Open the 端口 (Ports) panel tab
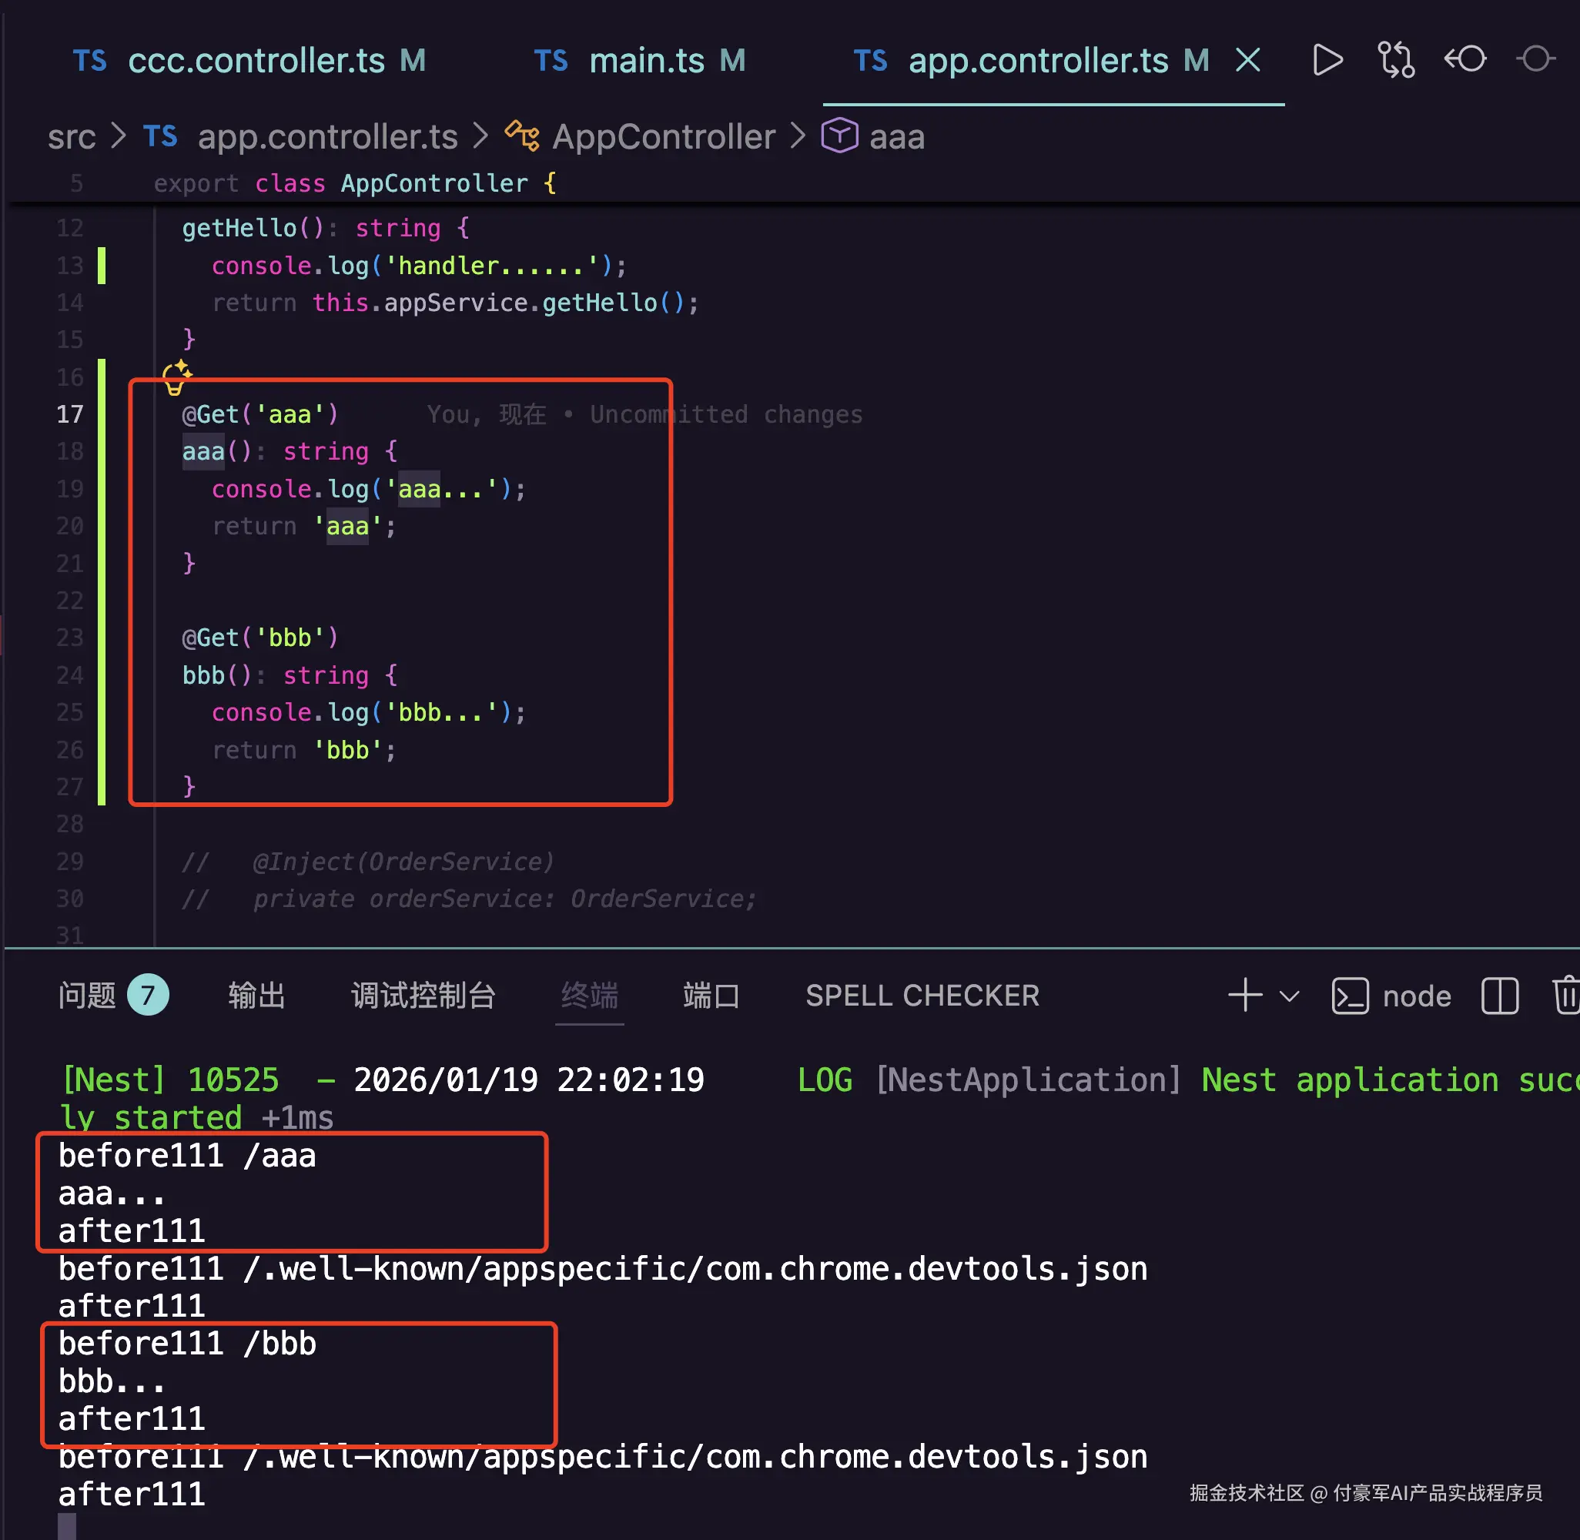 [x=711, y=996]
